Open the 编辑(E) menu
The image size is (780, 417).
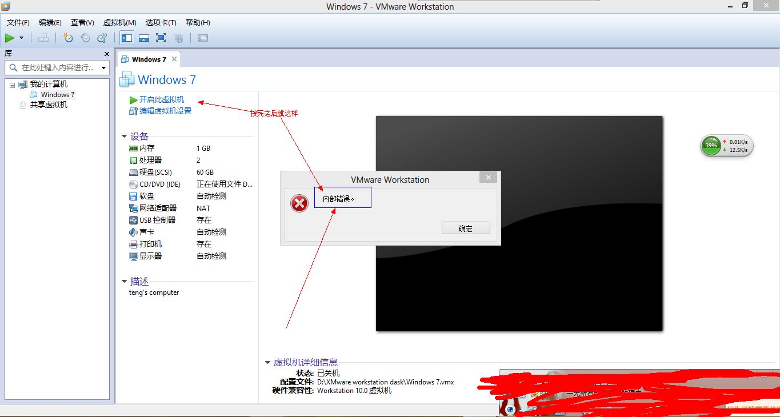click(50, 22)
